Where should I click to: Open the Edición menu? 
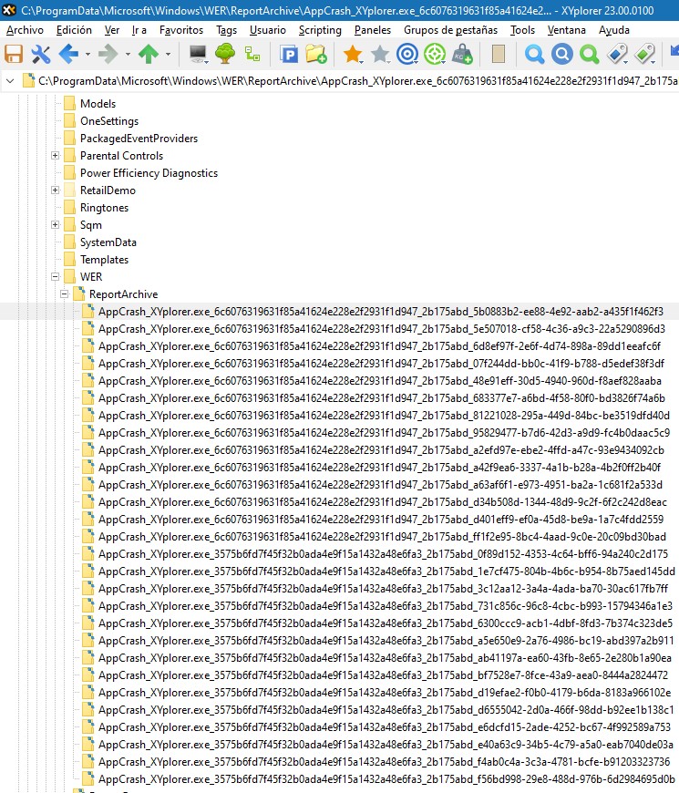[x=74, y=30]
